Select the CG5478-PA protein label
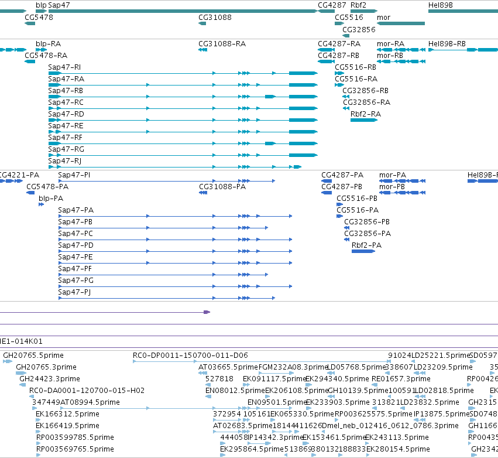 tap(47, 187)
